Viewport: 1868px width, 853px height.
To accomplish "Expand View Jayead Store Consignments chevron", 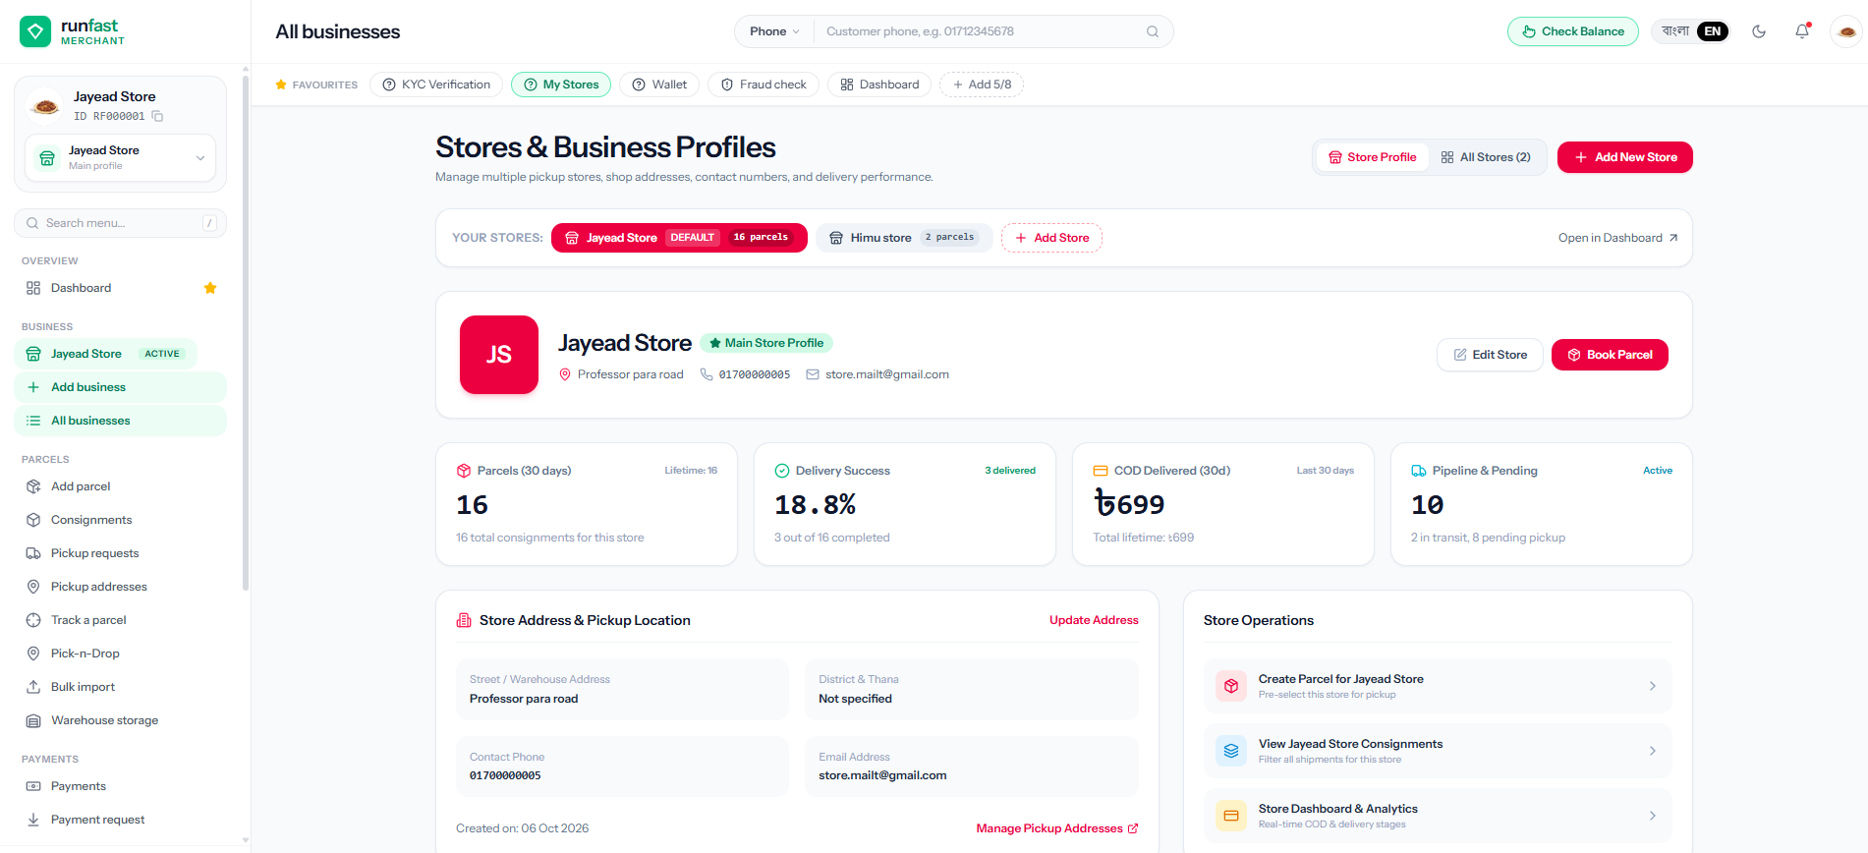I will click(1653, 751).
